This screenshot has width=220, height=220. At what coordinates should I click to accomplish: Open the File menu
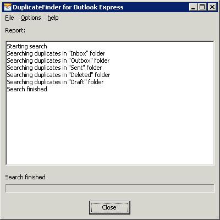pos(9,18)
